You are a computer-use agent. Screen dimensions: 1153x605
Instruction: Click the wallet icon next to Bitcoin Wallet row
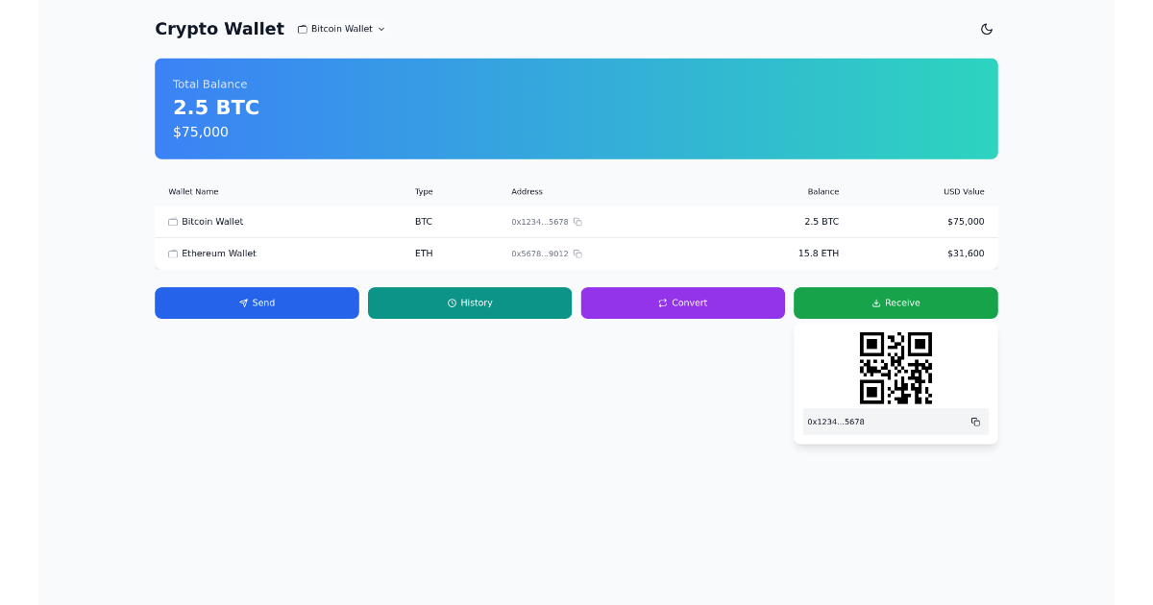coord(172,221)
